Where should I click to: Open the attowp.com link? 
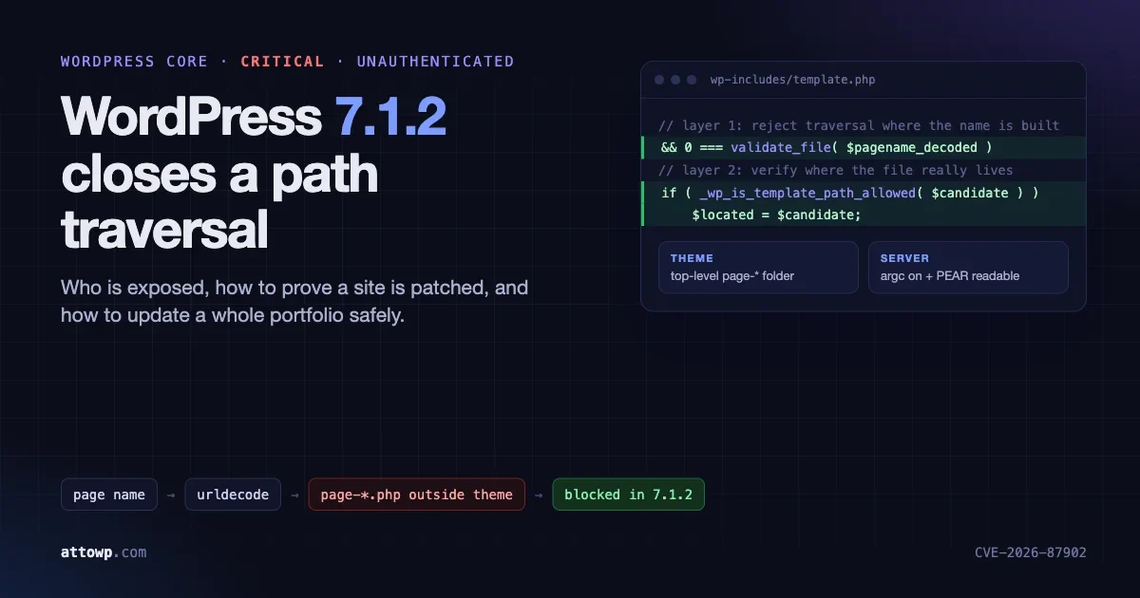pyautogui.click(x=104, y=551)
